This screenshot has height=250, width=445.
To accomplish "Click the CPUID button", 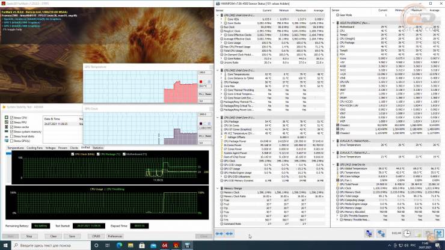I will [96, 236].
